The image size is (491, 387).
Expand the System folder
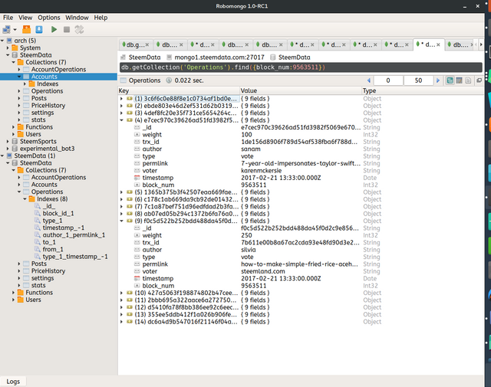click(x=8, y=48)
